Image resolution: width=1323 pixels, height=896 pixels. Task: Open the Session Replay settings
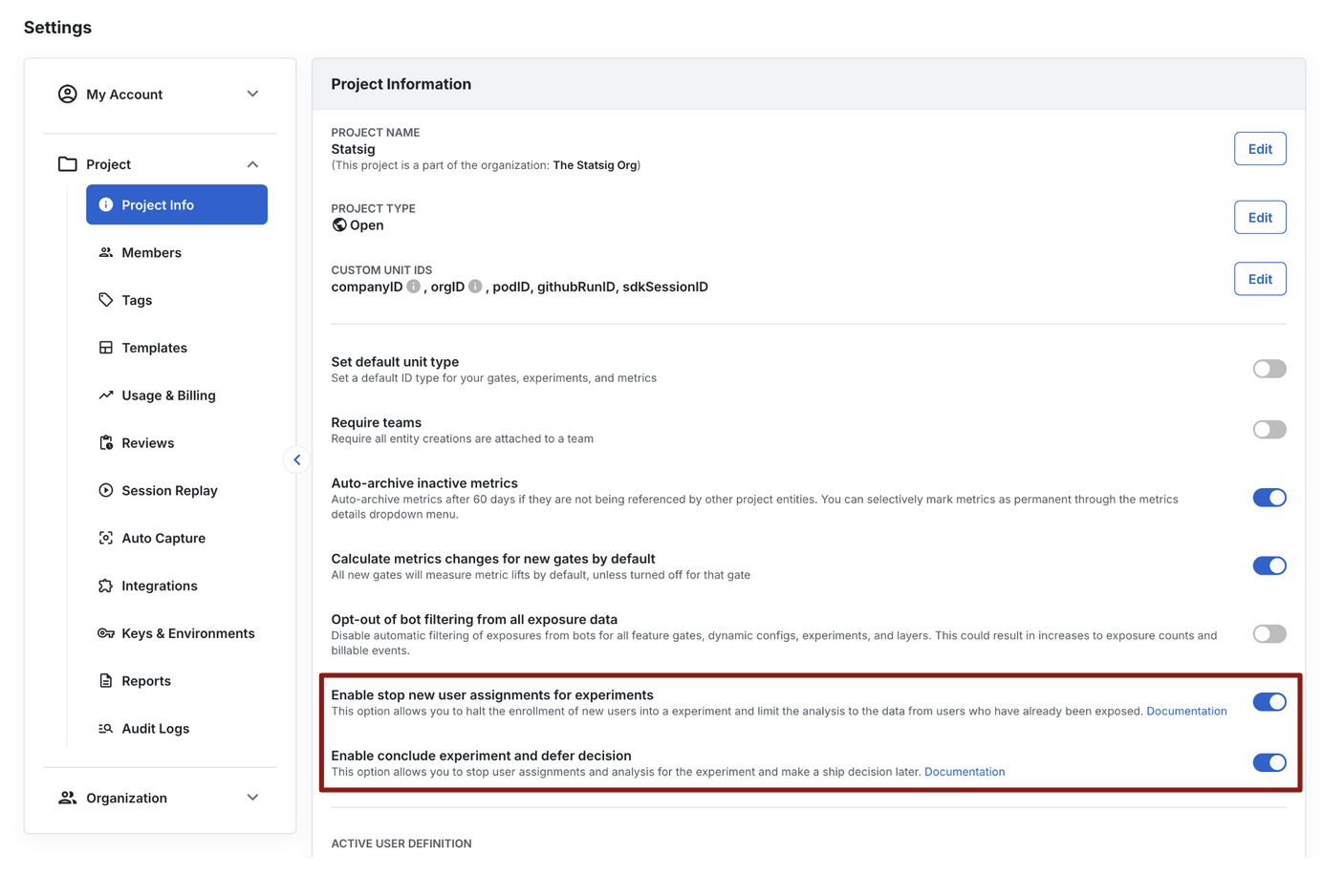[x=168, y=490]
